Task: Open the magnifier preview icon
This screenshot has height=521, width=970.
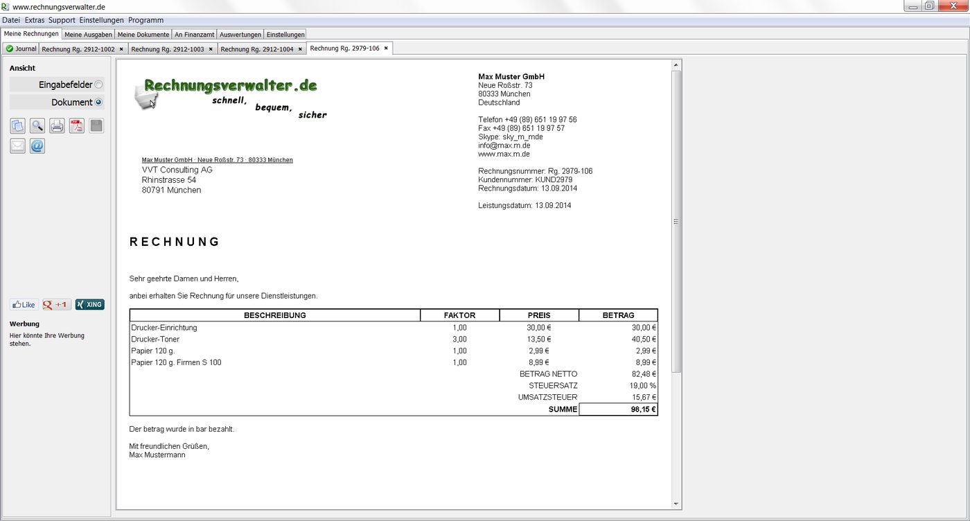Action: [37, 125]
